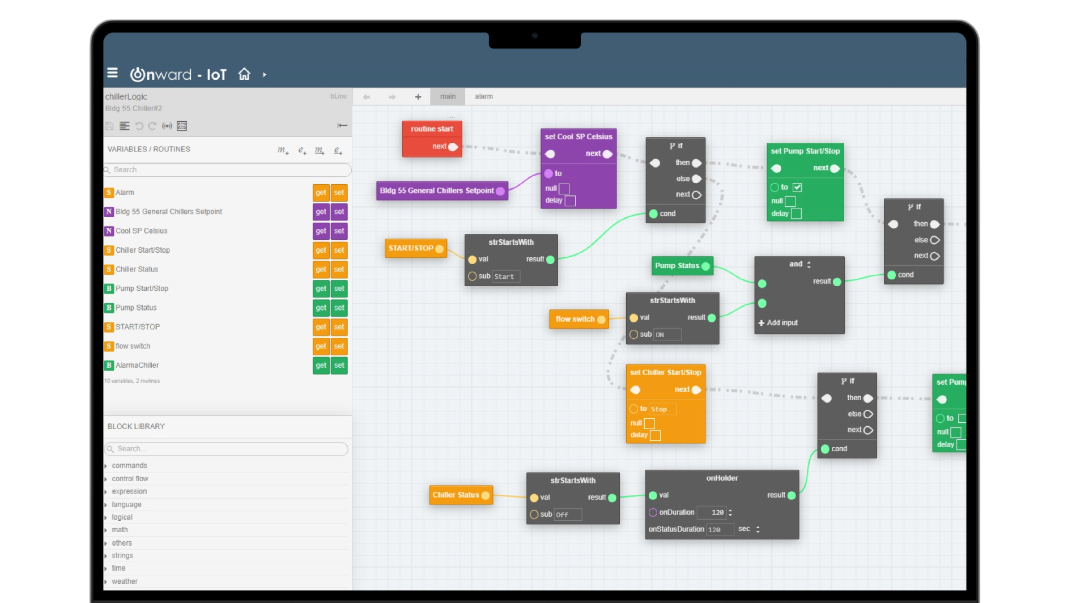Select the routine start block

[432, 139]
